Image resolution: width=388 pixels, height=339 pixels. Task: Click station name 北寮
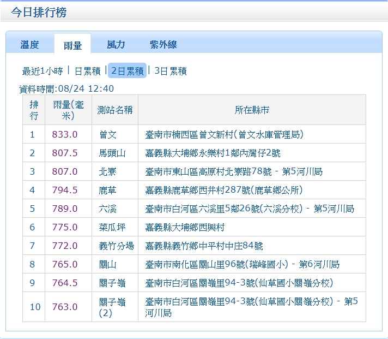point(108,172)
